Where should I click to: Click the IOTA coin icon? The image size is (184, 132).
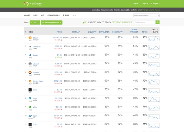[30, 90]
